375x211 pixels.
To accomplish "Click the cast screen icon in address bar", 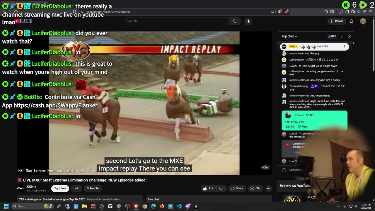I will tap(272, 12).
